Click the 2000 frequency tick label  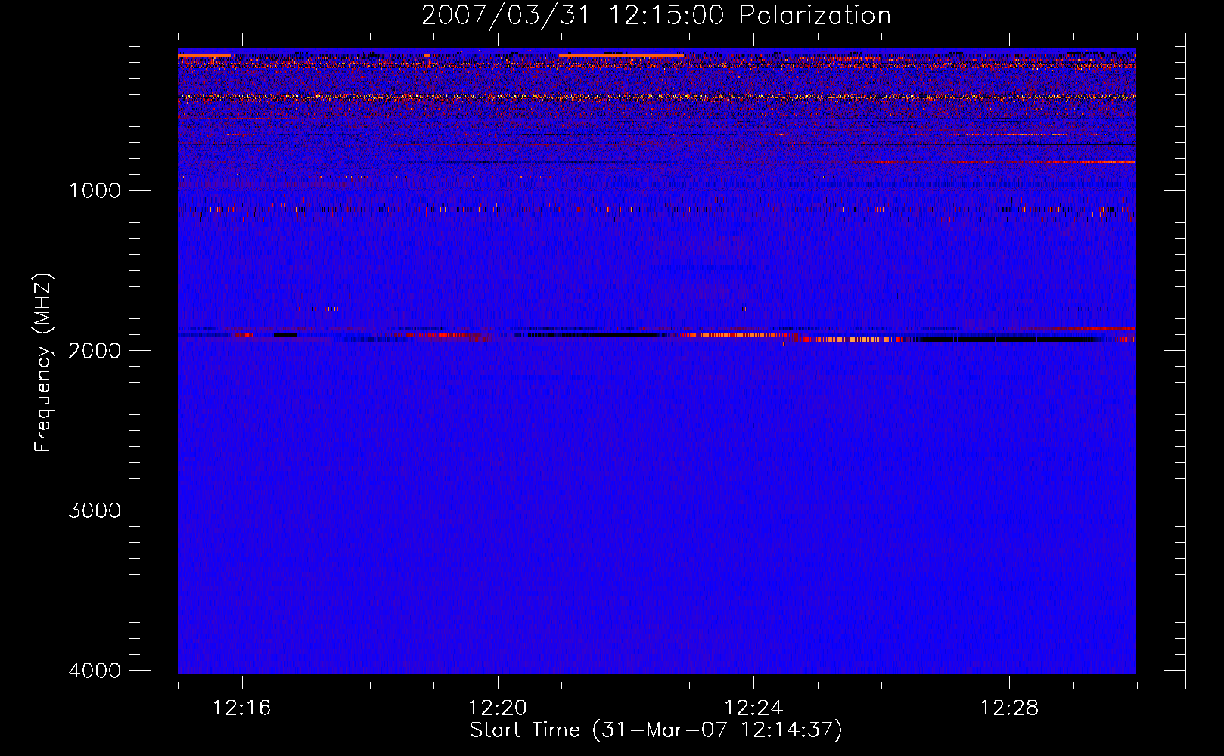click(x=95, y=350)
